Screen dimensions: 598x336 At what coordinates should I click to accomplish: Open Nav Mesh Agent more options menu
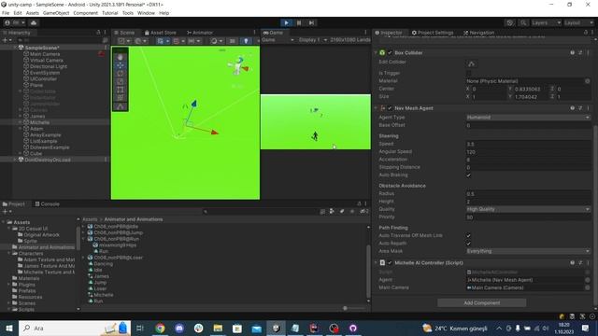coord(588,108)
